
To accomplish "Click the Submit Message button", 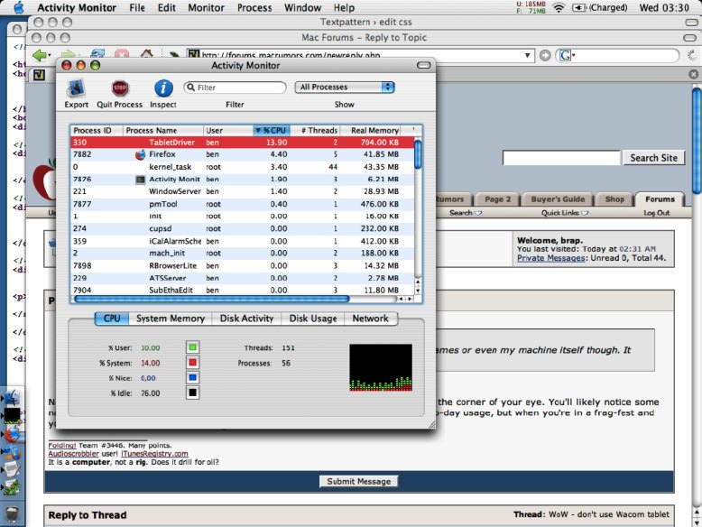I will tap(358, 481).
